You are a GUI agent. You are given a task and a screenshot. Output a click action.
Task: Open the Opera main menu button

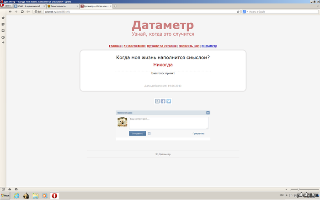[x=6, y=6]
